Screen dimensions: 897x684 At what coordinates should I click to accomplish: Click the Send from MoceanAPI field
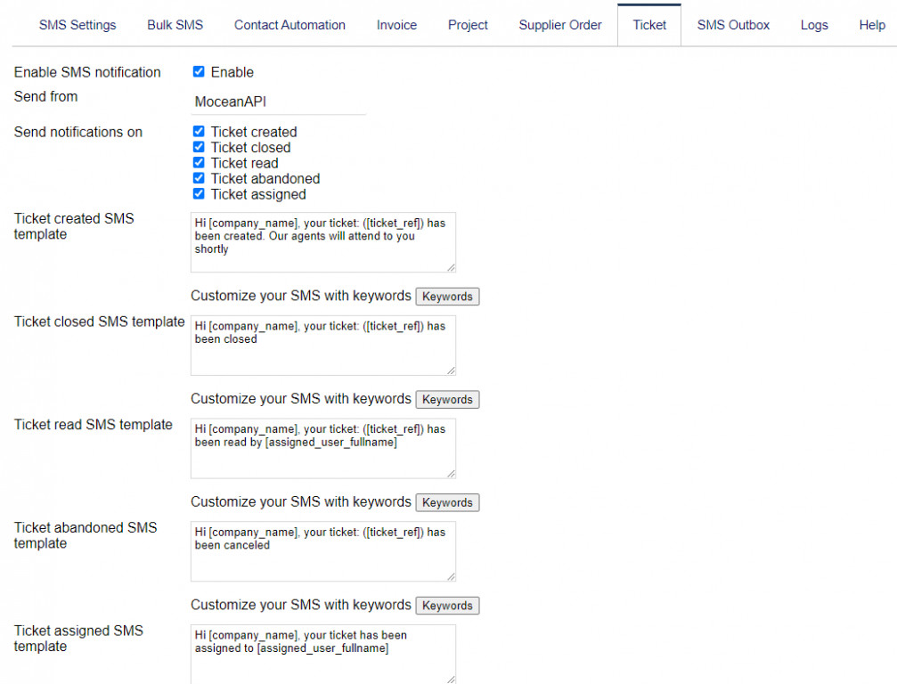[278, 102]
